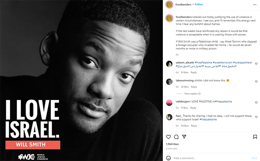
Task: Save post with bookmark icon
Action: pos(255,137)
